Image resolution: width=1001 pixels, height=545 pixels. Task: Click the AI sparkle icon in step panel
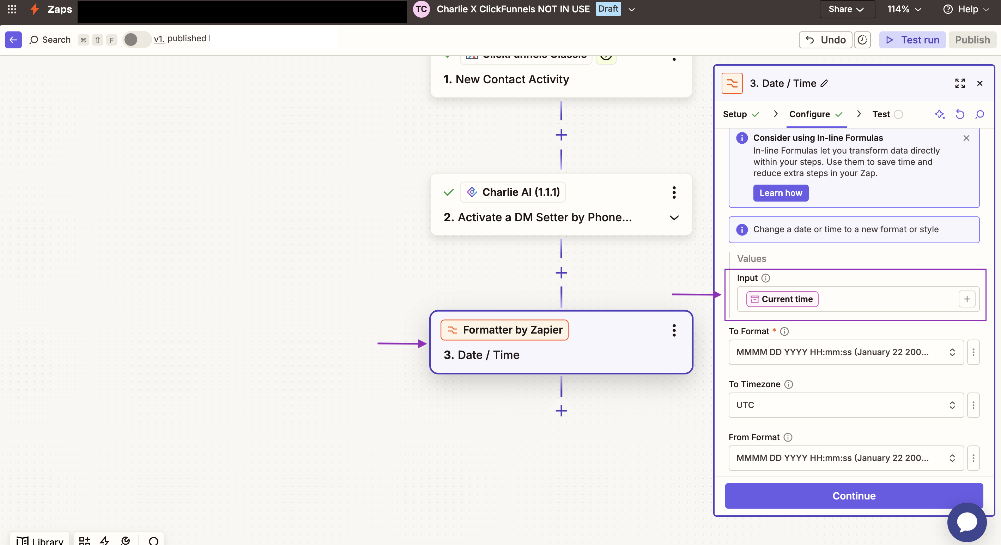click(940, 114)
